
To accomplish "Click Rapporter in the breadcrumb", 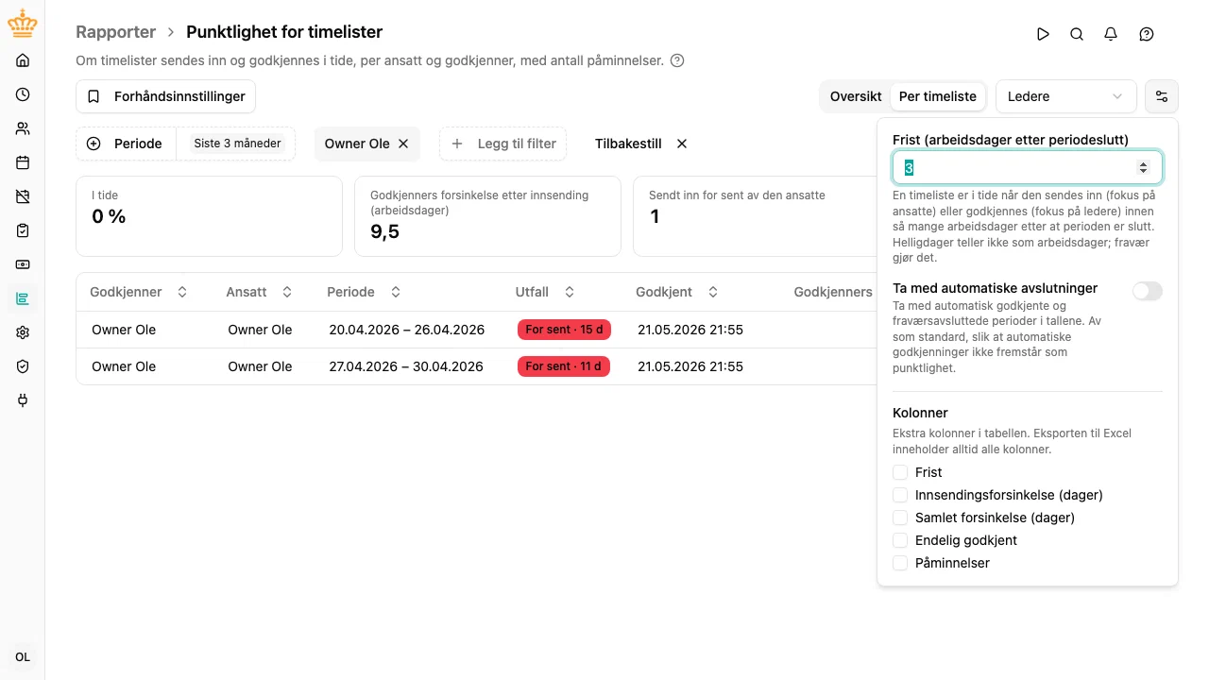I will point(116,32).
